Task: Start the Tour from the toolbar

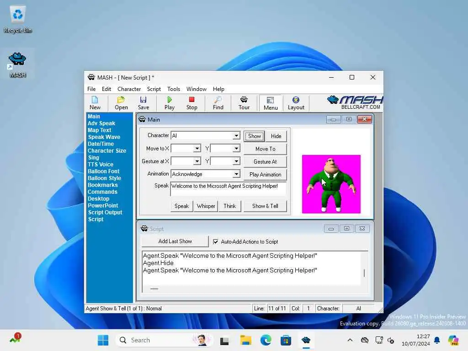Action: pyautogui.click(x=244, y=103)
